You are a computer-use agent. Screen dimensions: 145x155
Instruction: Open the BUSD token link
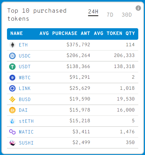click(25, 99)
